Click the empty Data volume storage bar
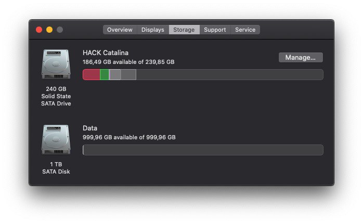This screenshot has width=363, height=224. pyautogui.click(x=203, y=150)
